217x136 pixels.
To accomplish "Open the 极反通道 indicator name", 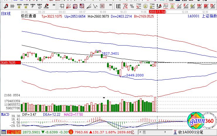I will point(28,16).
